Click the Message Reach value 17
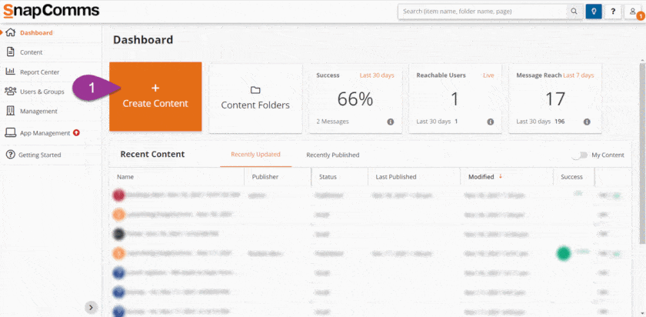Screen dimensions: 646x317 (554, 99)
